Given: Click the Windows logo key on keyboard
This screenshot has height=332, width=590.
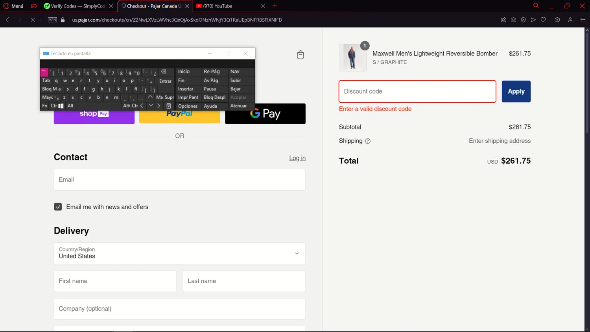Looking at the screenshot, I should pyautogui.click(x=61, y=106).
